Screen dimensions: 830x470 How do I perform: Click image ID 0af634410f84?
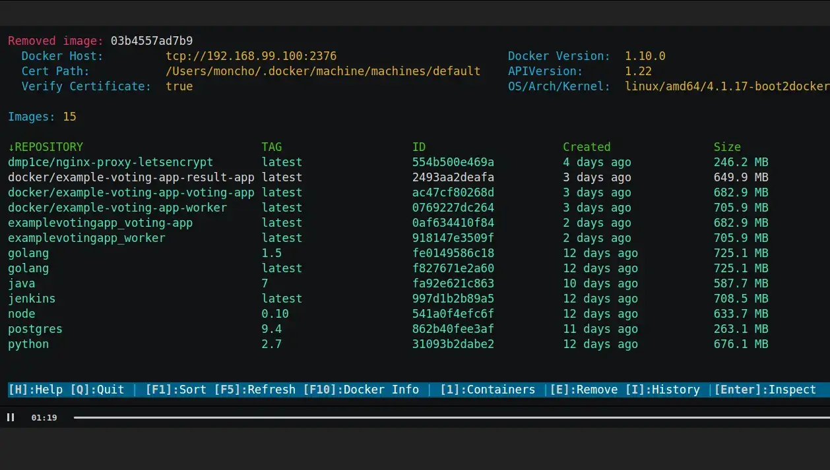pyautogui.click(x=453, y=223)
